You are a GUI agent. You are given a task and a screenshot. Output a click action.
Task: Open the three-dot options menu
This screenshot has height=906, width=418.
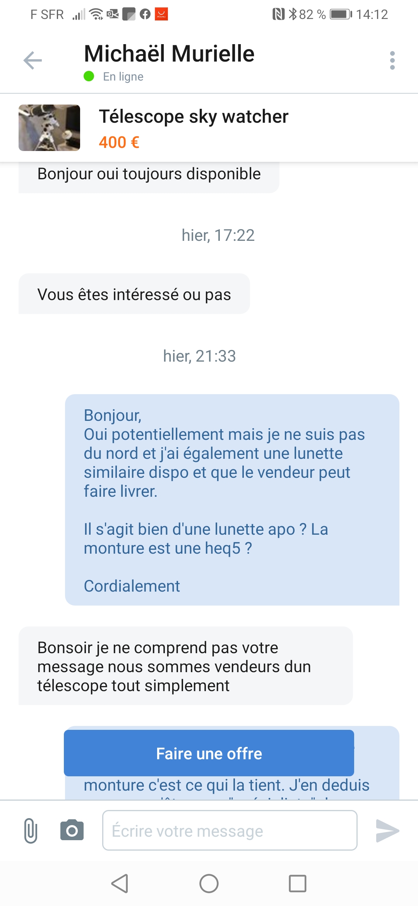tap(392, 60)
